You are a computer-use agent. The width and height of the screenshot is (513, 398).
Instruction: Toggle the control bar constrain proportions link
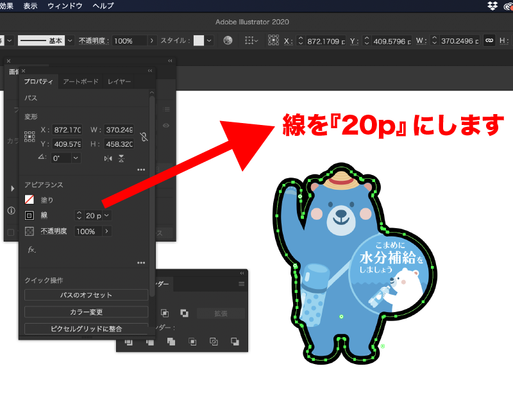point(489,40)
